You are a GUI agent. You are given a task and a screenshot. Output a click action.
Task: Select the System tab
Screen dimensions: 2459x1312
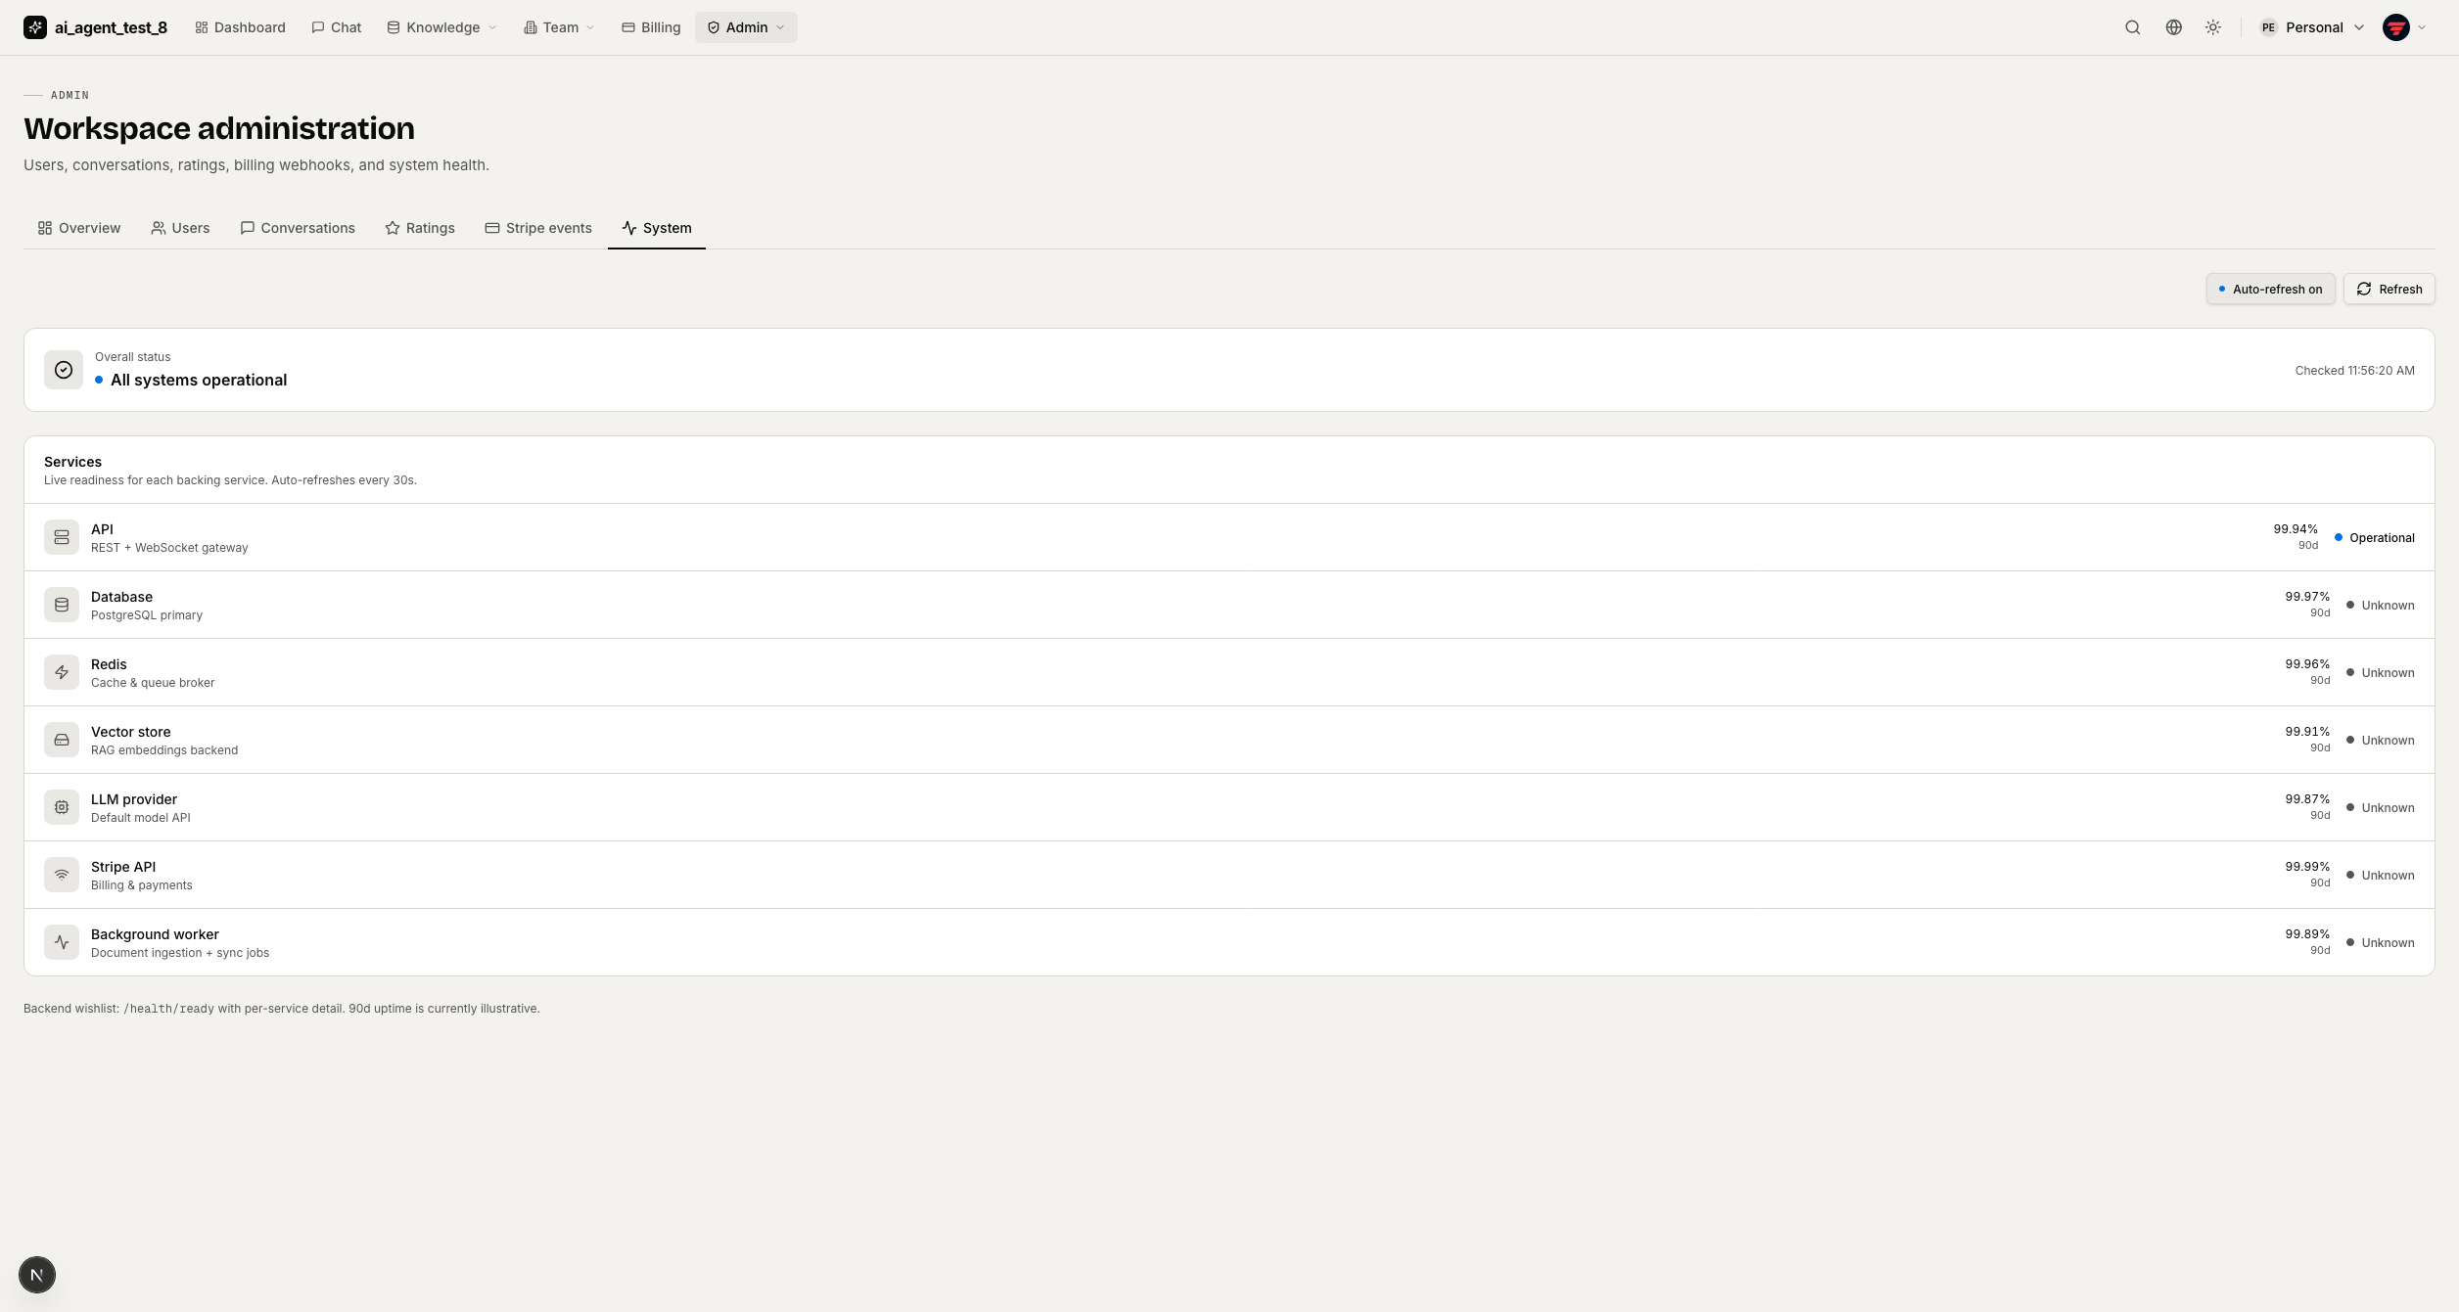657,228
